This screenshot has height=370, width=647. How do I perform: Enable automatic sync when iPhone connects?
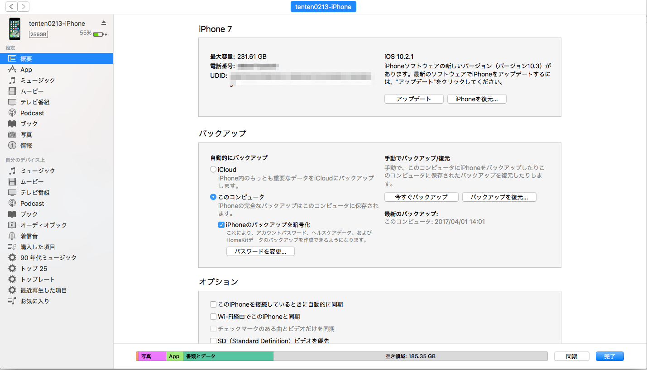pos(213,304)
